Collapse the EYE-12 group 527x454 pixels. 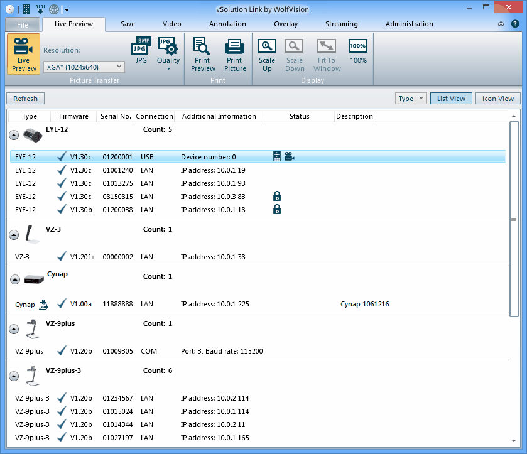coord(14,135)
